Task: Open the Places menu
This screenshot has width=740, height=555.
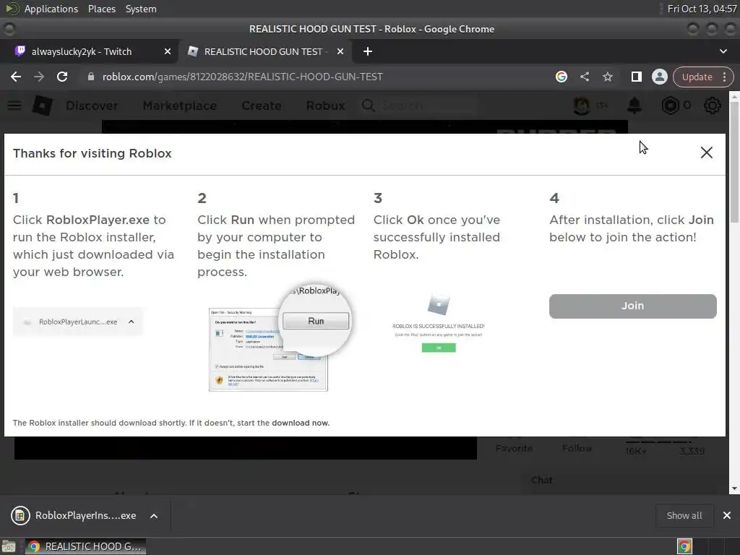Action: (x=102, y=9)
